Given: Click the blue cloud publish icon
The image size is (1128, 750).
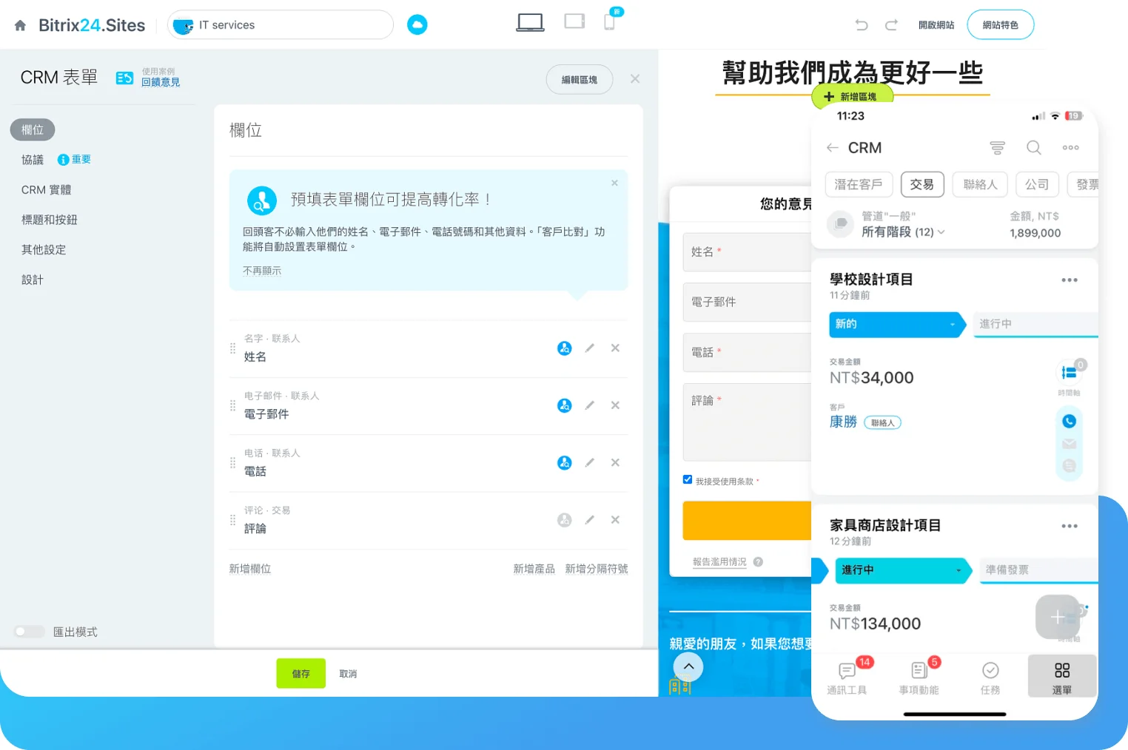Looking at the screenshot, I should pyautogui.click(x=417, y=25).
